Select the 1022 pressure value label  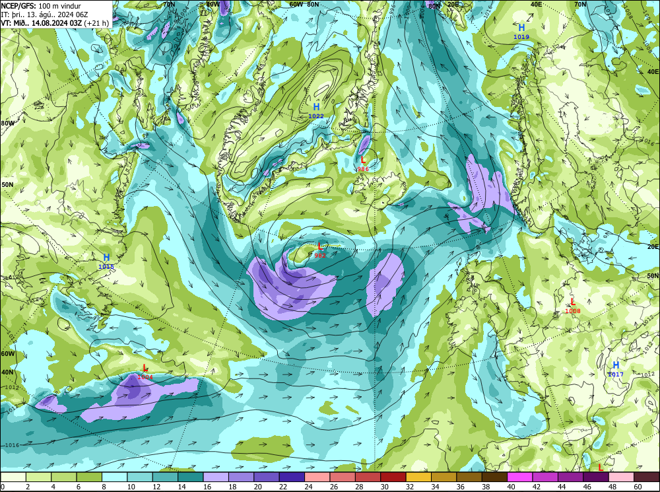tap(316, 116)
